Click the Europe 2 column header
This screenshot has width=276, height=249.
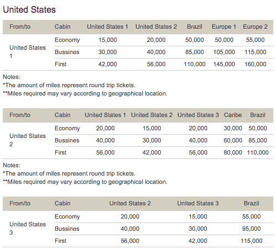click(255, 27)
